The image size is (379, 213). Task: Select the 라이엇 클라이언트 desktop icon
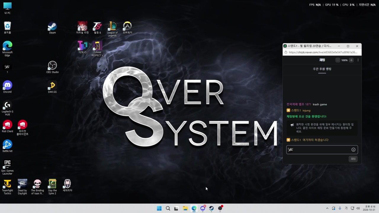[x=23, y=128]
